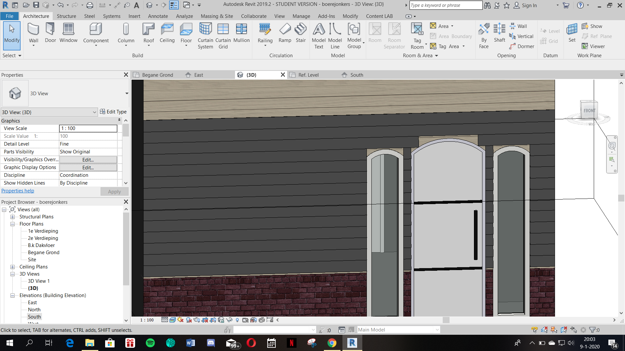Open the Sun Path toggle icon
Image resolution: width=625 pixels, height=351 pixels.
pyautogui.click(x=180, y=320)
